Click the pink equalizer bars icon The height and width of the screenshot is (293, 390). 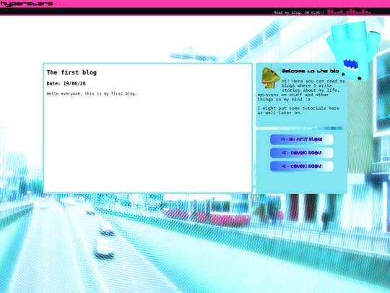349,12
